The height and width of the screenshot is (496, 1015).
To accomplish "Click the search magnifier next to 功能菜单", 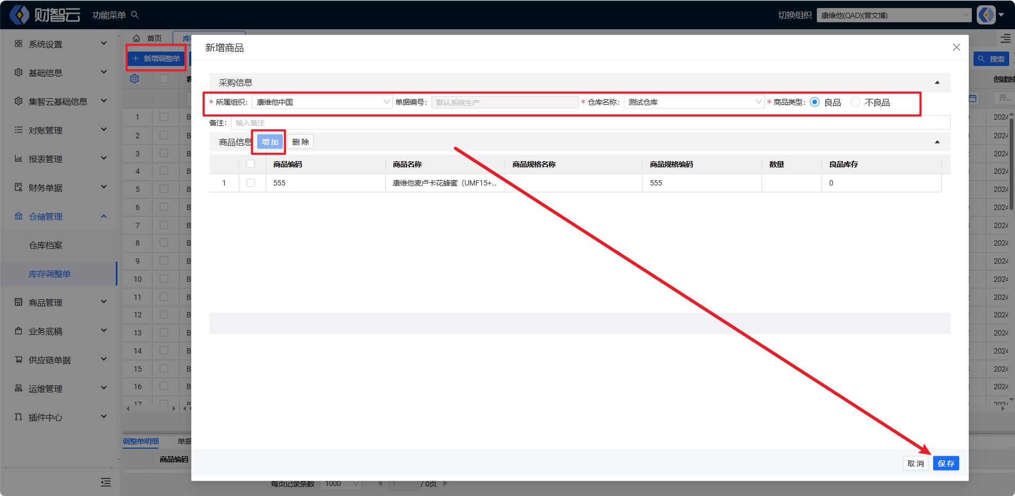I will coord(135,15).
